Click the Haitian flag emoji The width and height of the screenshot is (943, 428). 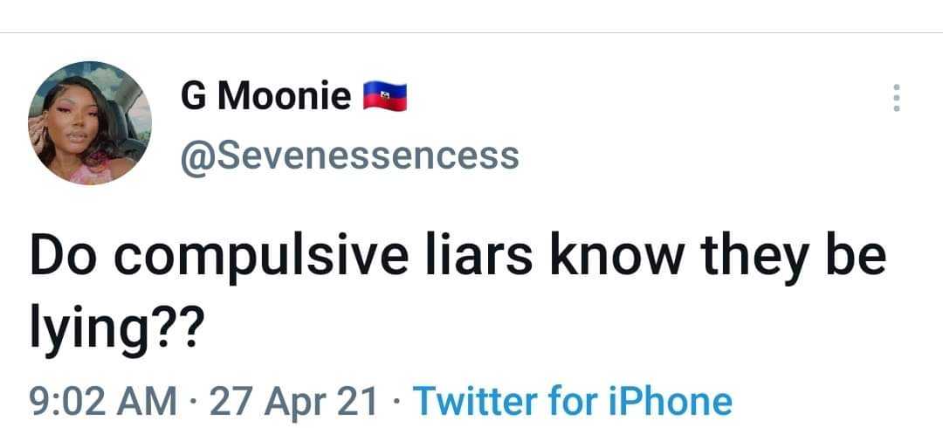386,96
